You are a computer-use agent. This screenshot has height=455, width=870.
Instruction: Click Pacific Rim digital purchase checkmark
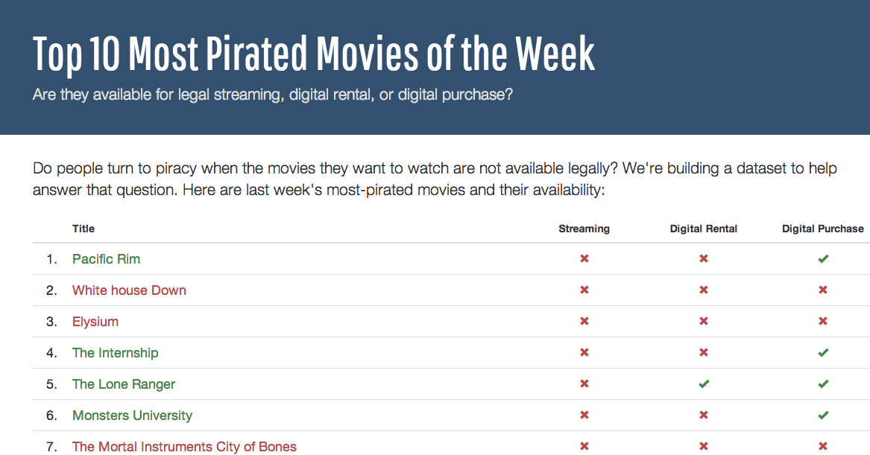(823, 259)
